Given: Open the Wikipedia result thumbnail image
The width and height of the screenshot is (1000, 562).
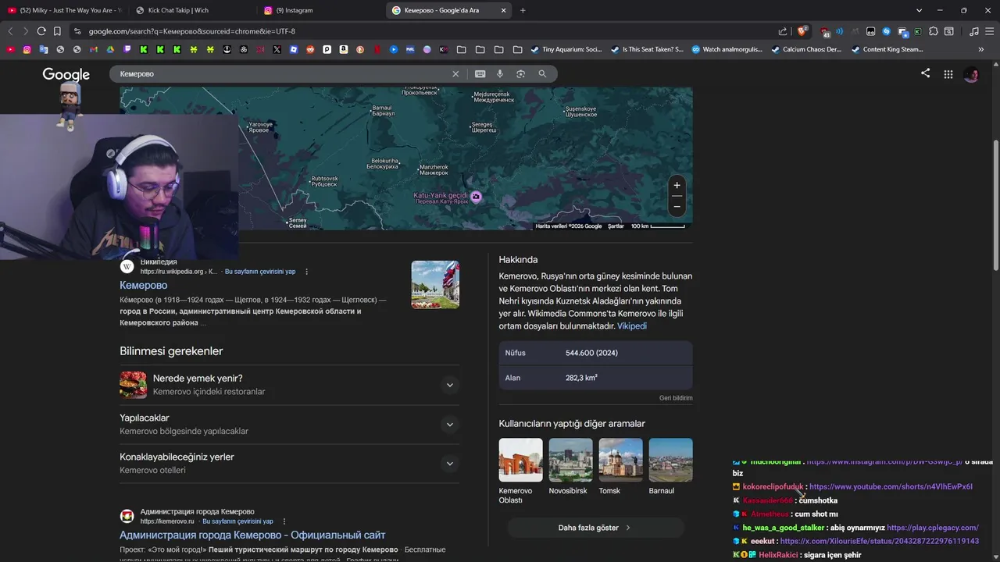Looking at the screenshot, I should pyautogui.click(x=435, y=285).
